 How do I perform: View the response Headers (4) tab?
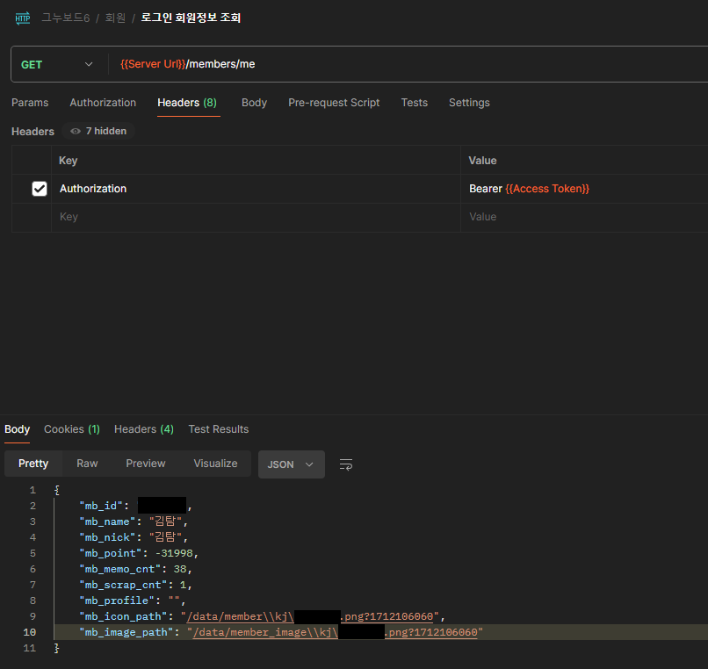click(144, 429)
